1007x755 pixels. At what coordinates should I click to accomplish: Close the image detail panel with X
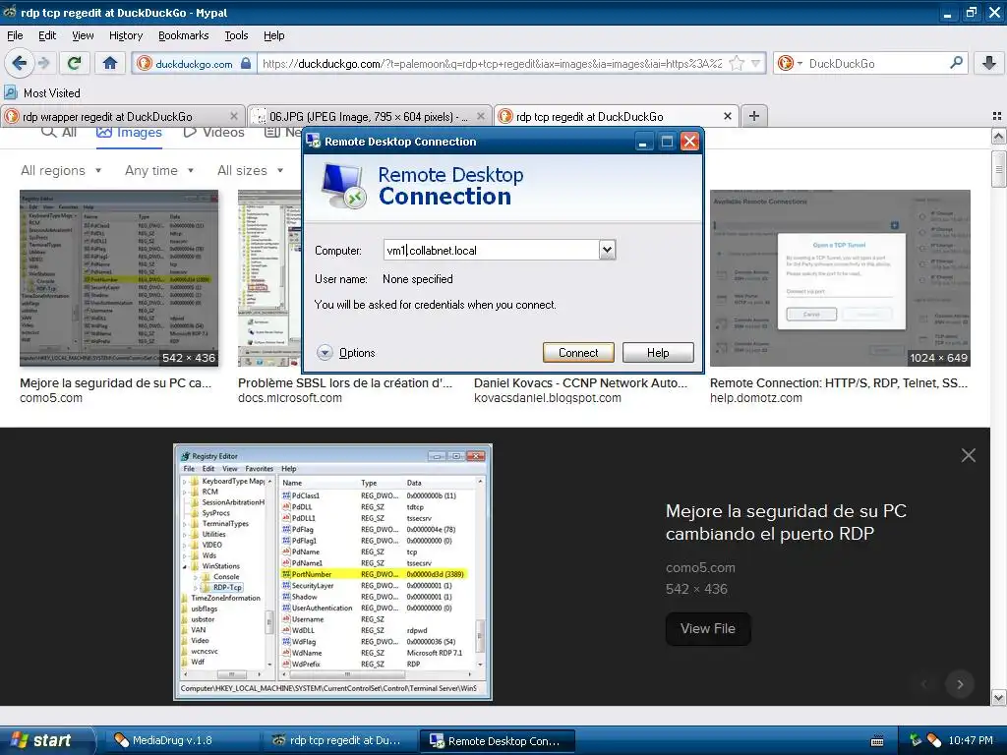pyautogui.click(x=969, y=456)
